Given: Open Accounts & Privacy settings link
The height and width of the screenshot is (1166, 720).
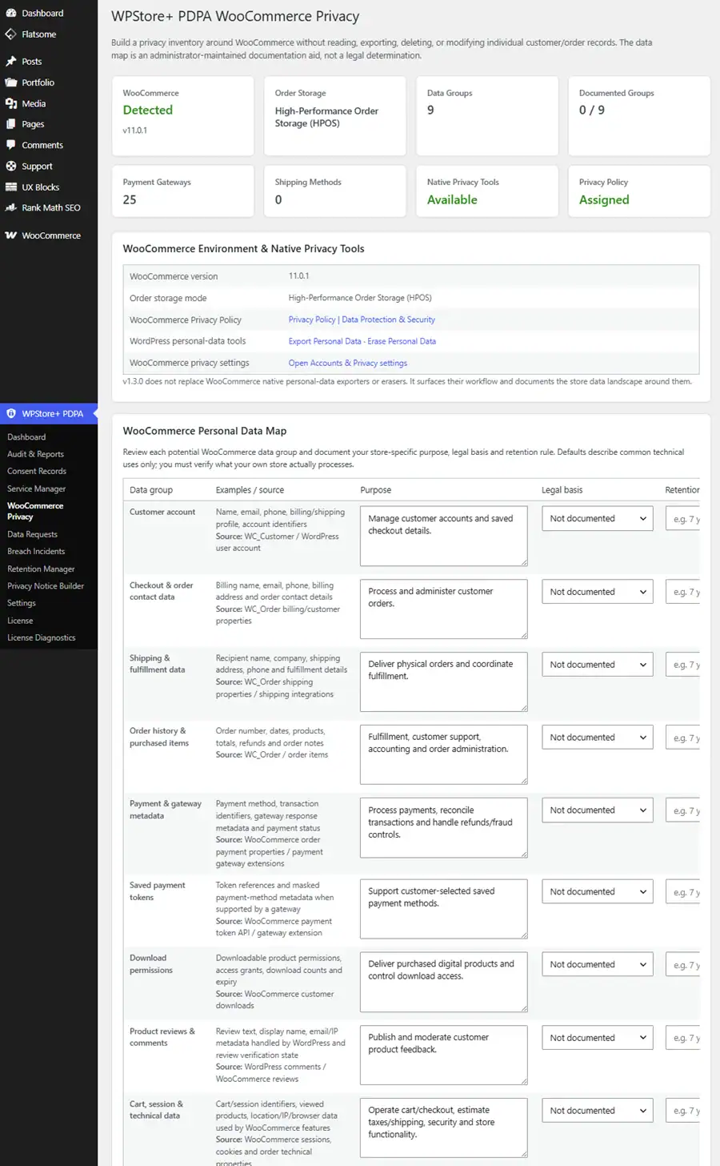Looking at the screenshot, I should tap(348, 363).
